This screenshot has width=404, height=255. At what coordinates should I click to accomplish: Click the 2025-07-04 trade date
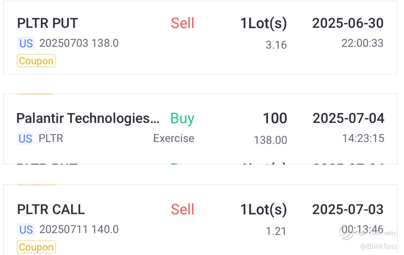click(348, 118)
